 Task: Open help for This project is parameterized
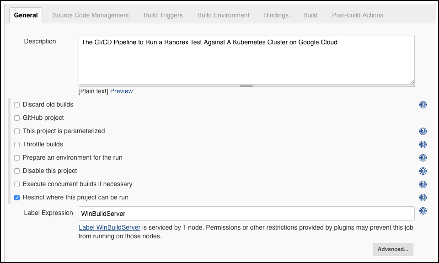[x=423, y=131]
